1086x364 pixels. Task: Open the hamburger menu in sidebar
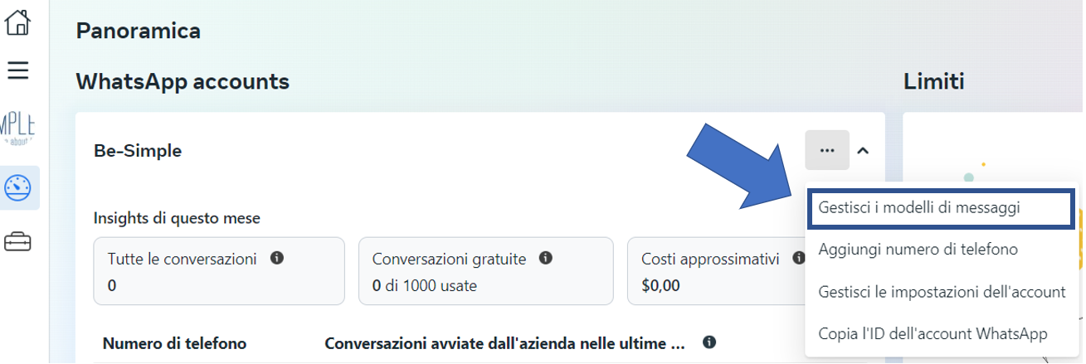click(x=17, y=70)
